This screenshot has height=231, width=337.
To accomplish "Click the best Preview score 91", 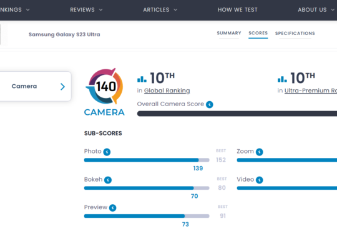I will click(223, 216).
